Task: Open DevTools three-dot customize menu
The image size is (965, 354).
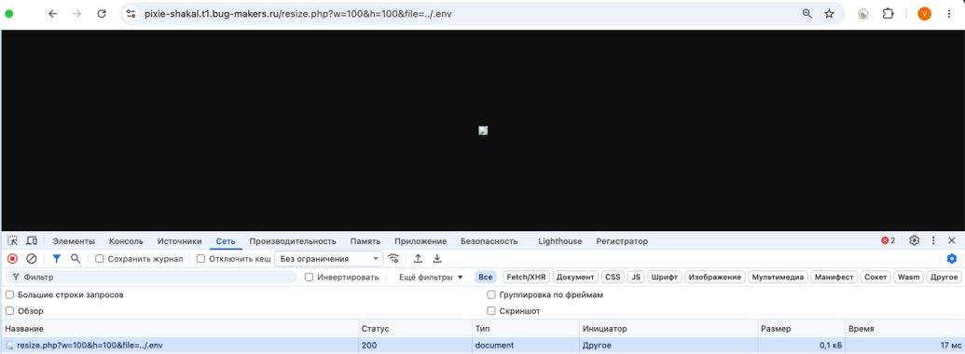Action: (933, 240)
